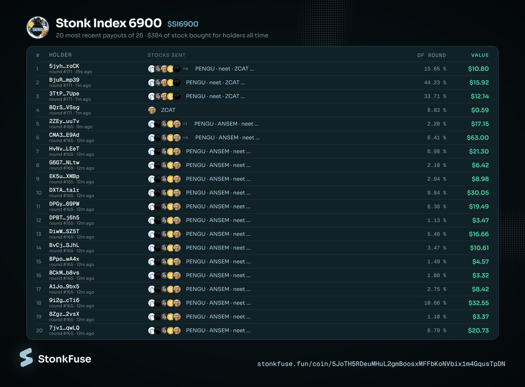Viewport: 525px width, 387px height.
Task: Click the stock icons in DXTA…ta1r row
Action: point(164,193)
